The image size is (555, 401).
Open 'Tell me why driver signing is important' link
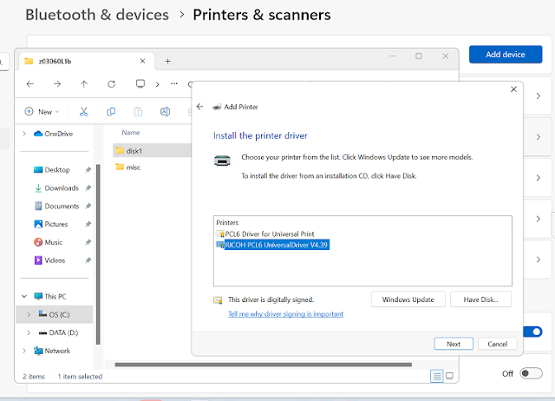pos(285,314)
